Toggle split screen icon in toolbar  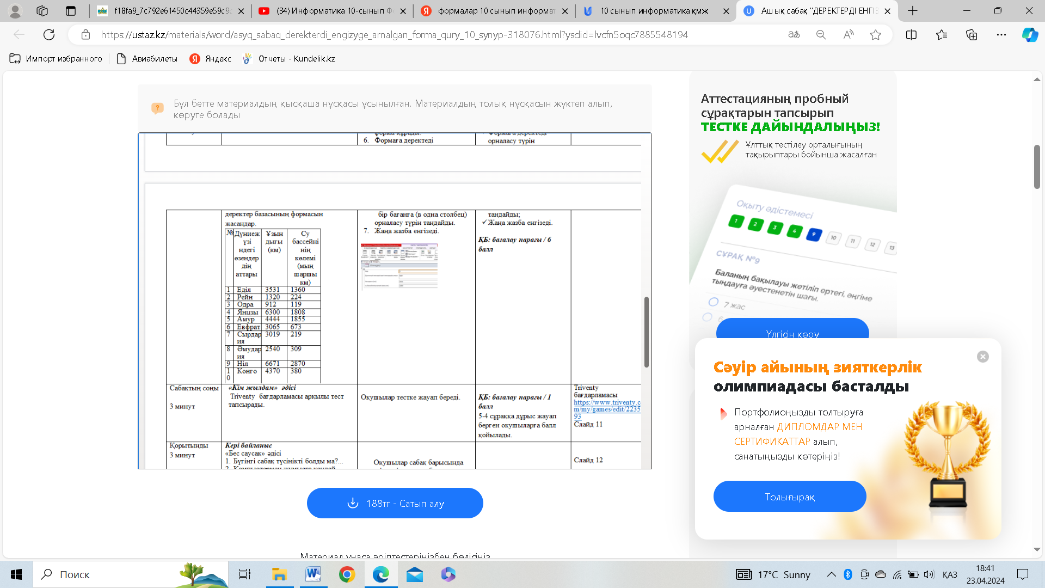pyautogui.click(x=911, y=35)
